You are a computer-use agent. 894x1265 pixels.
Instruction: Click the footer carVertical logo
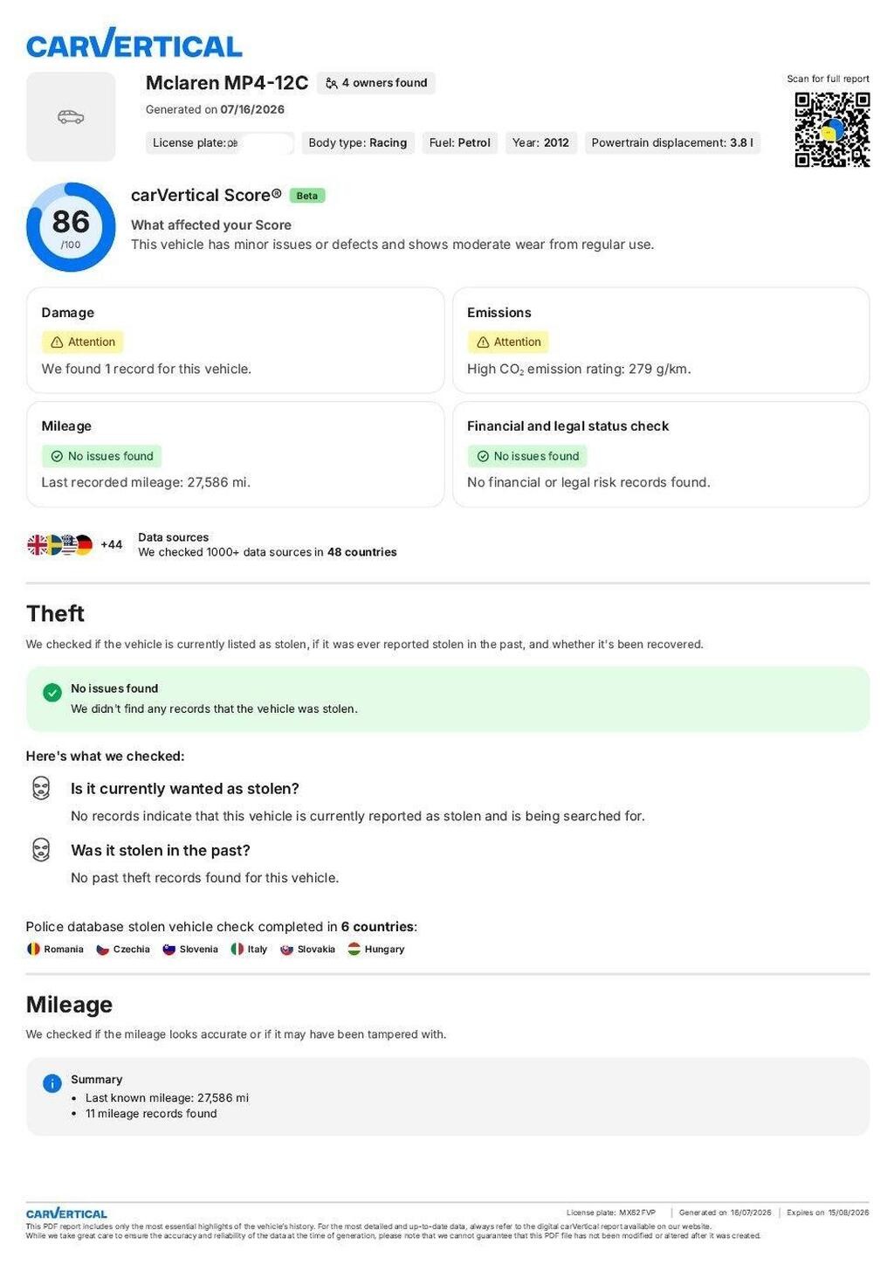pyautogui.click(x=66, y=1213)
